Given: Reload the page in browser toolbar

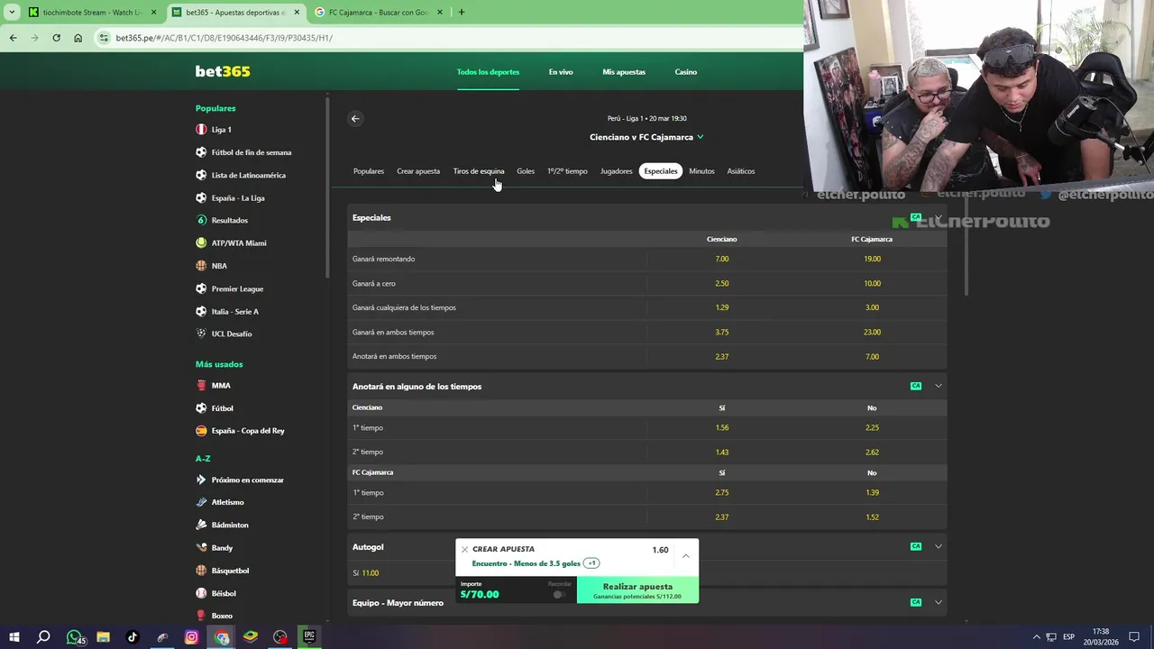Looking at the screenshot, I should [x=56, y=38].
